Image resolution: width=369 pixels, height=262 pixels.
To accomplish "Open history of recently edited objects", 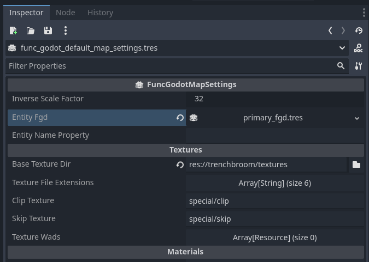I will pos(359,31).
